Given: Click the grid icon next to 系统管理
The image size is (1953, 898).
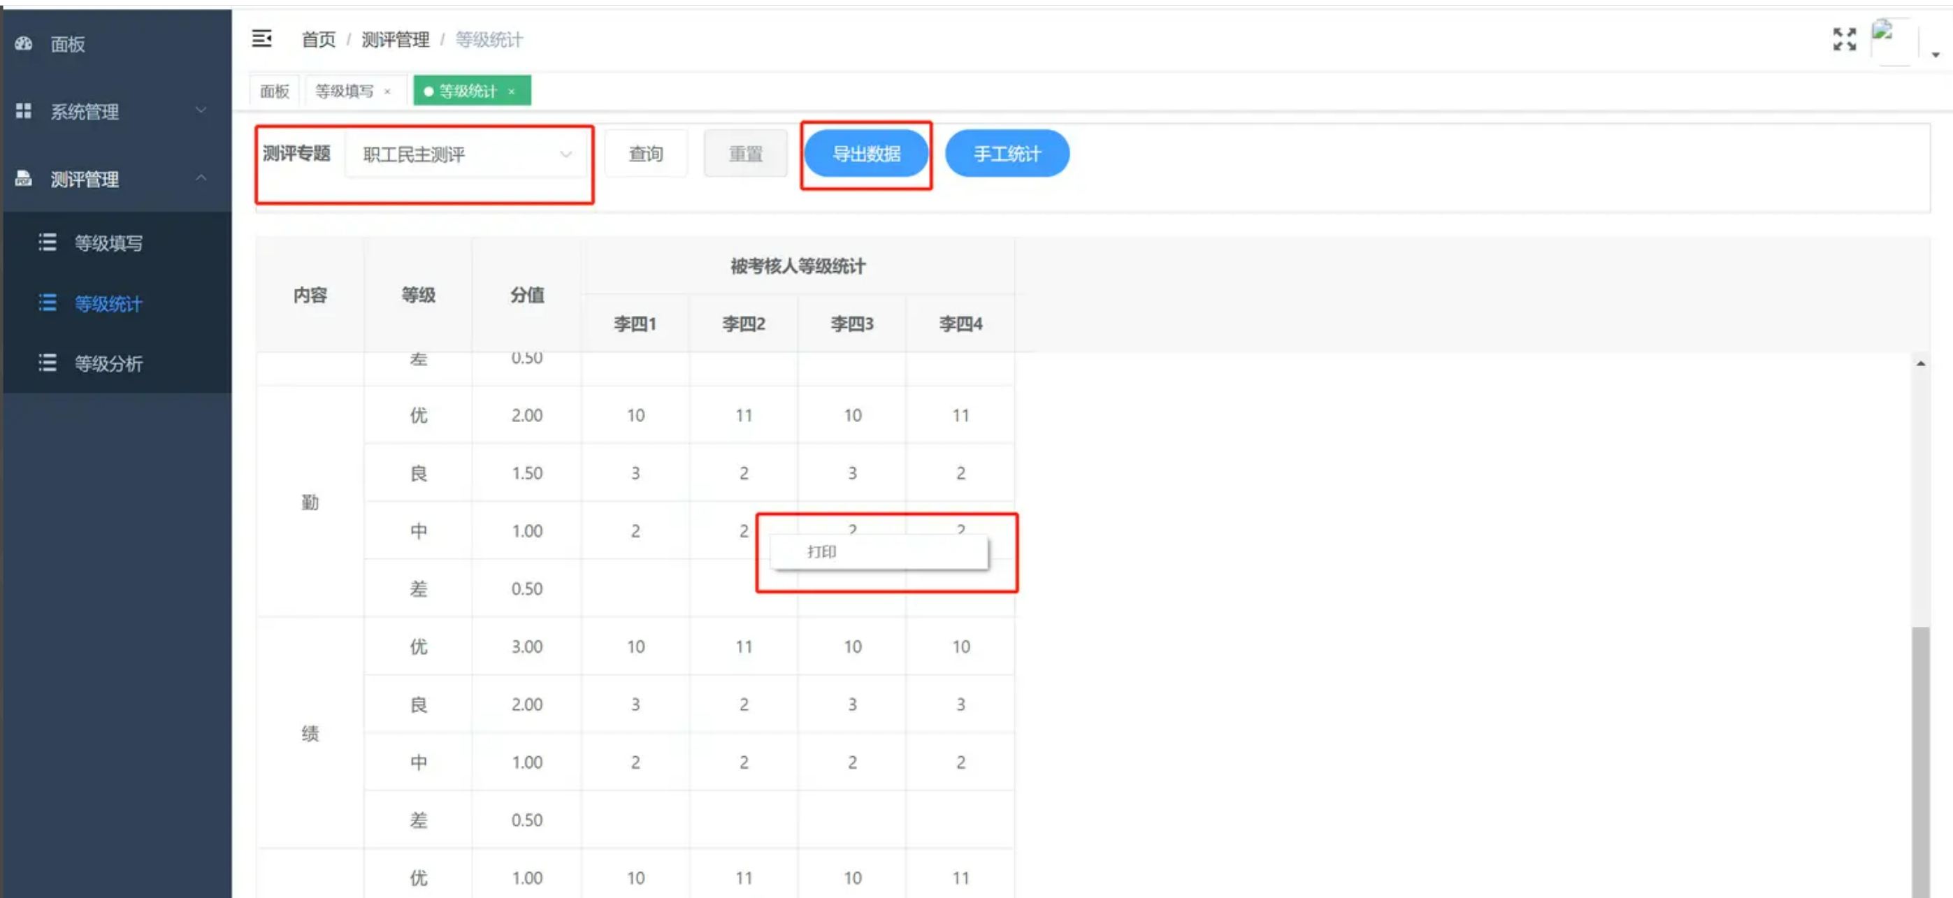Looking at the screenshot, I should [x=24, y=111].
